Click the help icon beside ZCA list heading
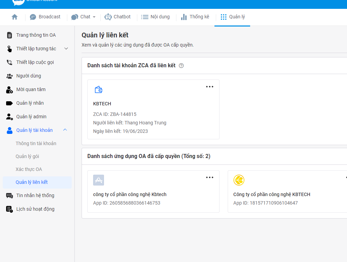Image resolution: width=347 pixels, height=262 pixels. point(181,66)
